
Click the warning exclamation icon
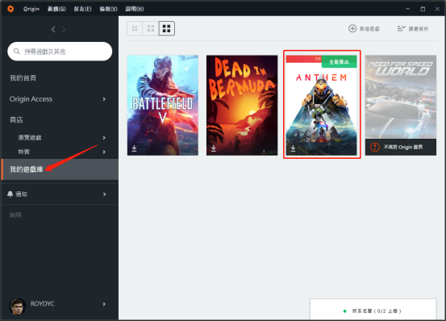(x=375, y=148)
